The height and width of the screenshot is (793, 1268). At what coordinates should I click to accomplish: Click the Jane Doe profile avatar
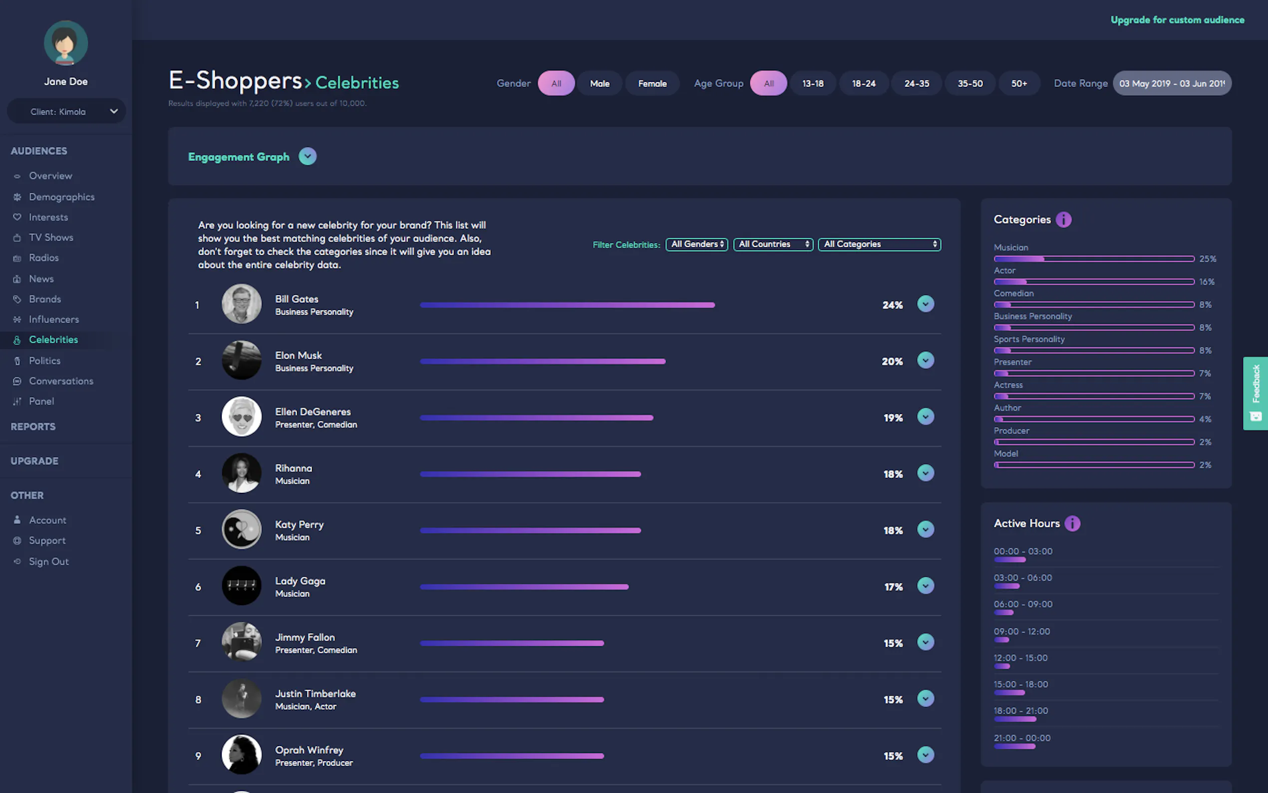click(x=65, y=43)
